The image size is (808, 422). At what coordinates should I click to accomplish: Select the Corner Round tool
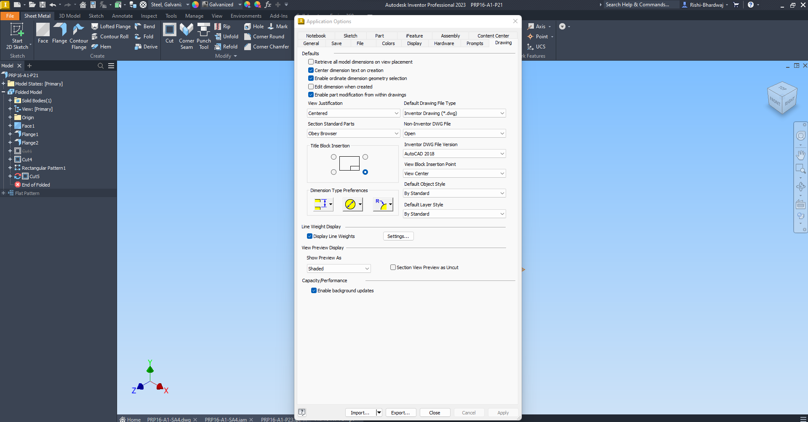click(x=264, y=37)
